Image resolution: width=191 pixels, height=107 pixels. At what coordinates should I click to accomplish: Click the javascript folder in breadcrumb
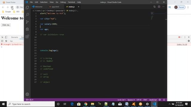[60, 11]
